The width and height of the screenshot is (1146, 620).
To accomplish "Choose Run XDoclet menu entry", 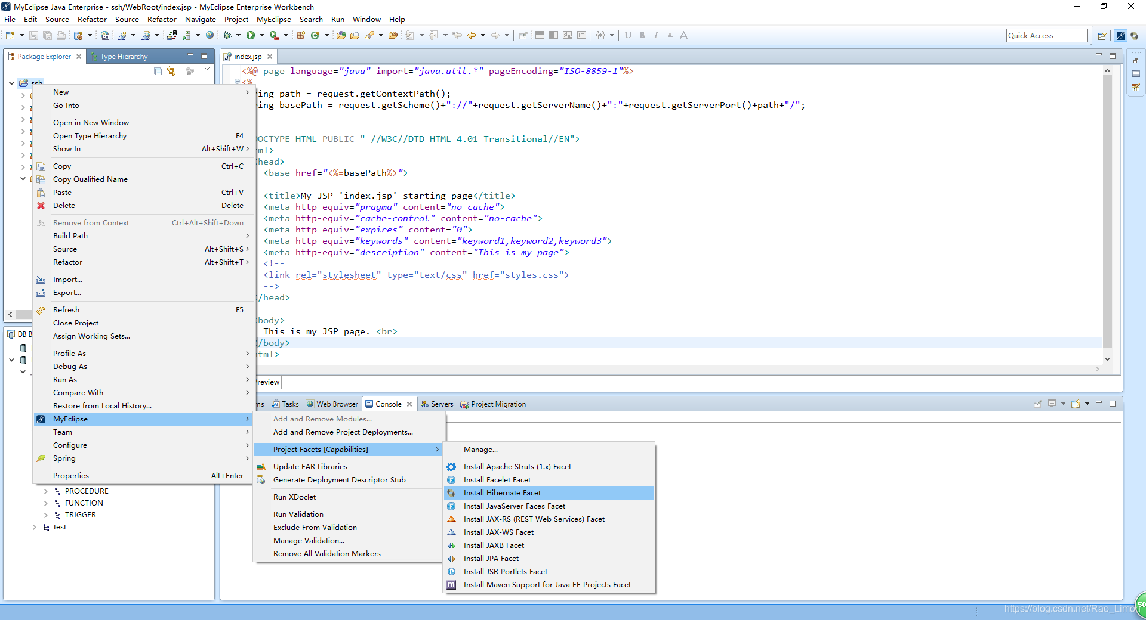I will click(x=349, y=497).
